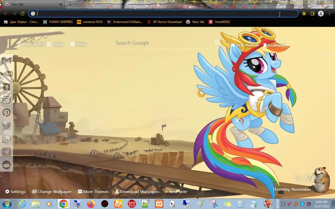Toggle Show Shortcuts

[245, 45]
